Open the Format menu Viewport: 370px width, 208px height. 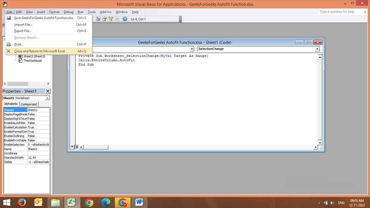pos(54,12)
